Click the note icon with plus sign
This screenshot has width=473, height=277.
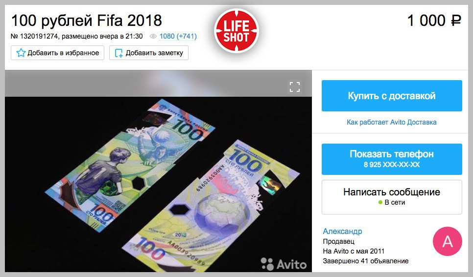[x=119, y=53]
